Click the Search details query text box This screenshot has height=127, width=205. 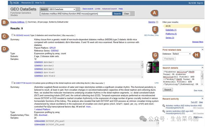click(x=182, y=78)
